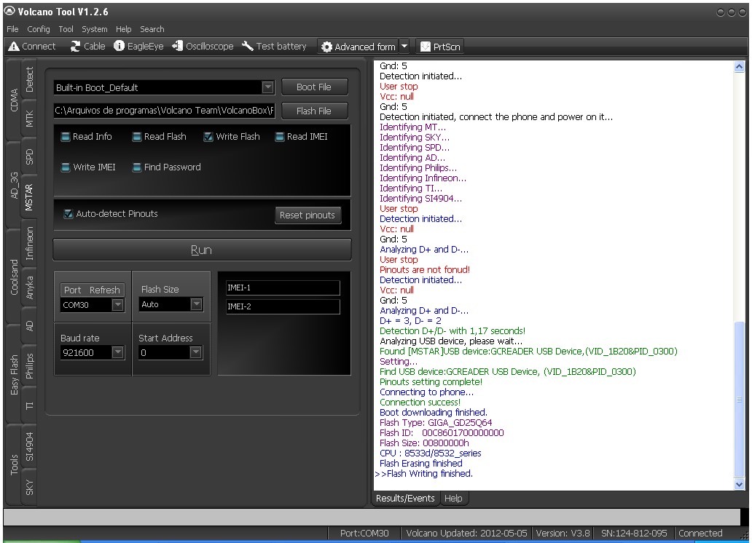
Task: Click the Flash File button
Action: [314, 111]
